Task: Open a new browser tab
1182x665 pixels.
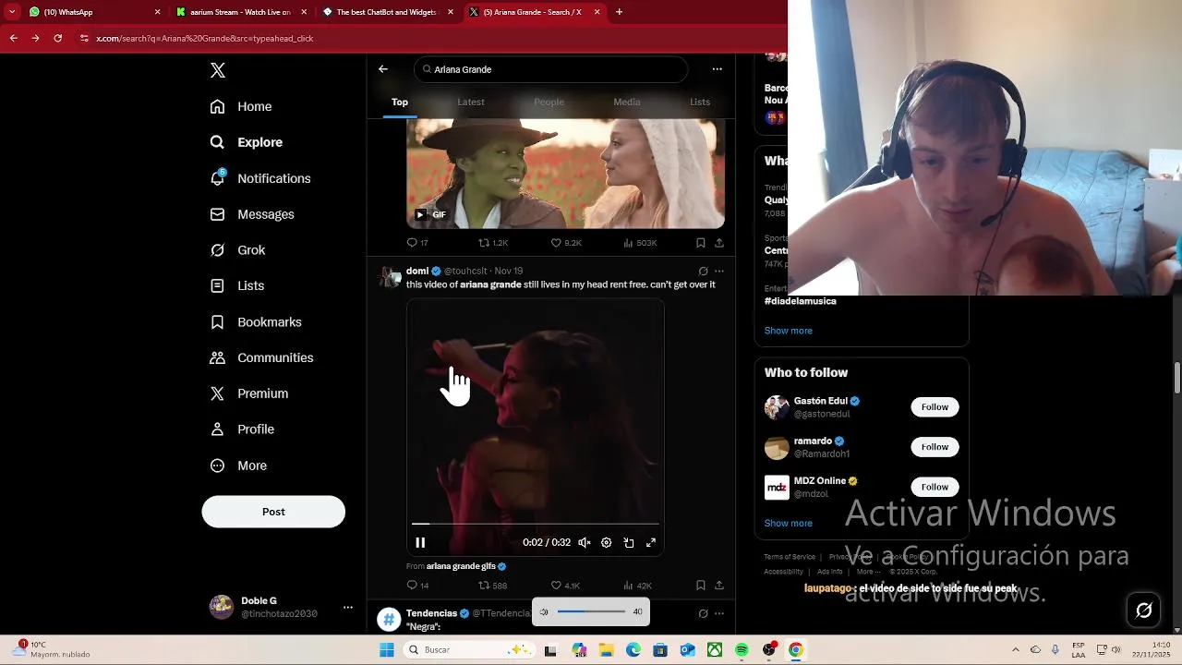Action: tap(619, 12)
